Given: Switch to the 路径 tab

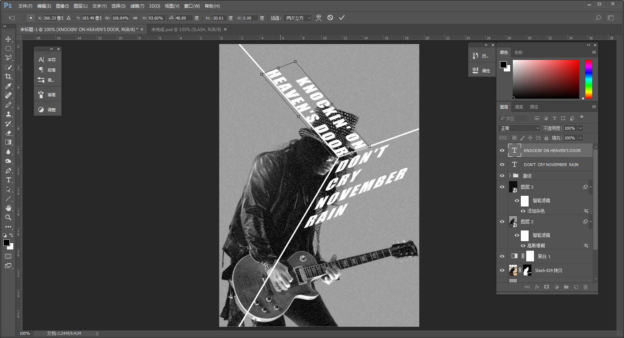Looking at the screenshot, I should coord(534,107).
